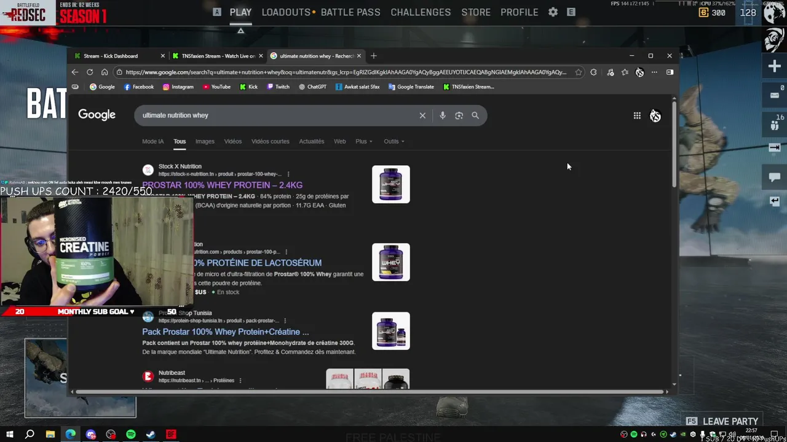The width and height of the screenshot is (787, 442).
Task: Open the Google account avatar
Action: pyautogui.click(x=655, y=115)
